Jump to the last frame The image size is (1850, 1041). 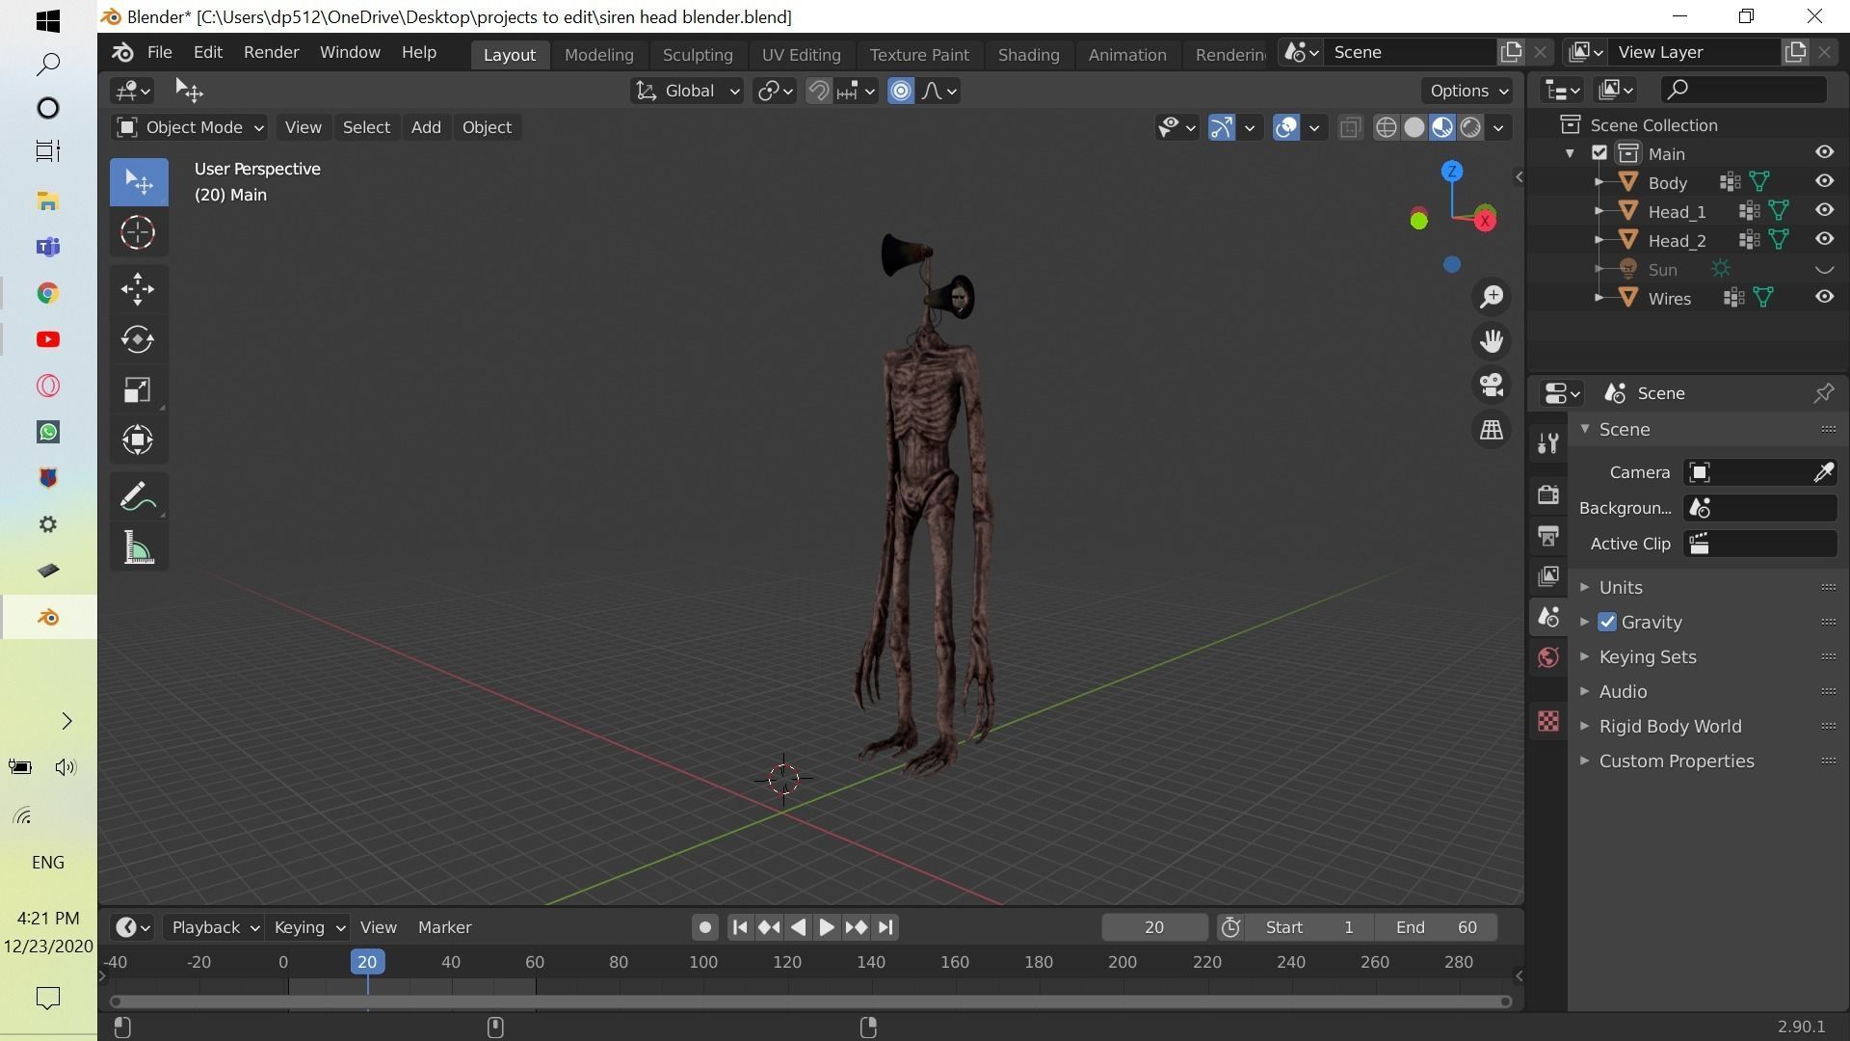(885, 927)
